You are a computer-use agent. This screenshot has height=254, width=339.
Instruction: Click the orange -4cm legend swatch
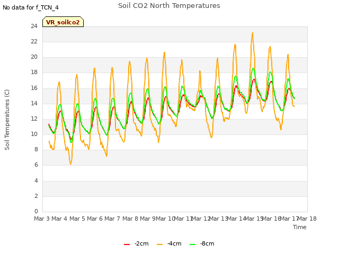tap(159, 244)
